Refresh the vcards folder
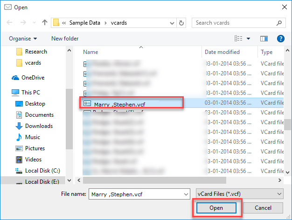Image resolution: width=292 pixels, height=220 pixels. (181, 23)
